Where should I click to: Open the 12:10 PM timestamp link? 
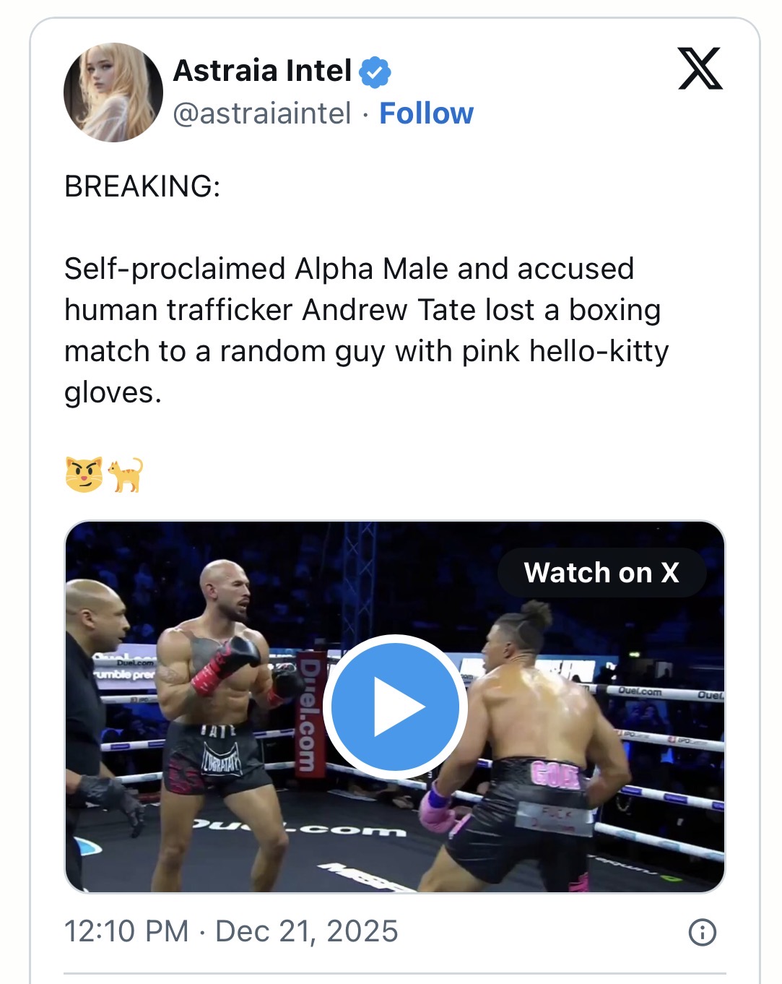(x=126, y=931)
